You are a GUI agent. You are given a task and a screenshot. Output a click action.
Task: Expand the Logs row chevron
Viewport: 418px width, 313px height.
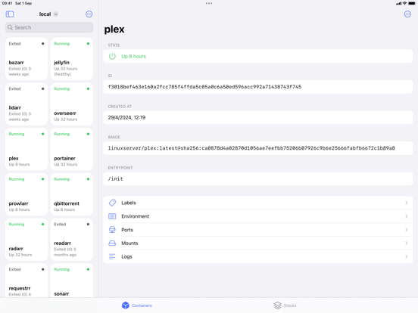coord(407,256)
